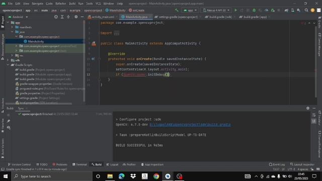Image resolution: width=322 pixels, height=181 pixels.
Task: Expand the collapsed import block in editor
Action: 116,33
